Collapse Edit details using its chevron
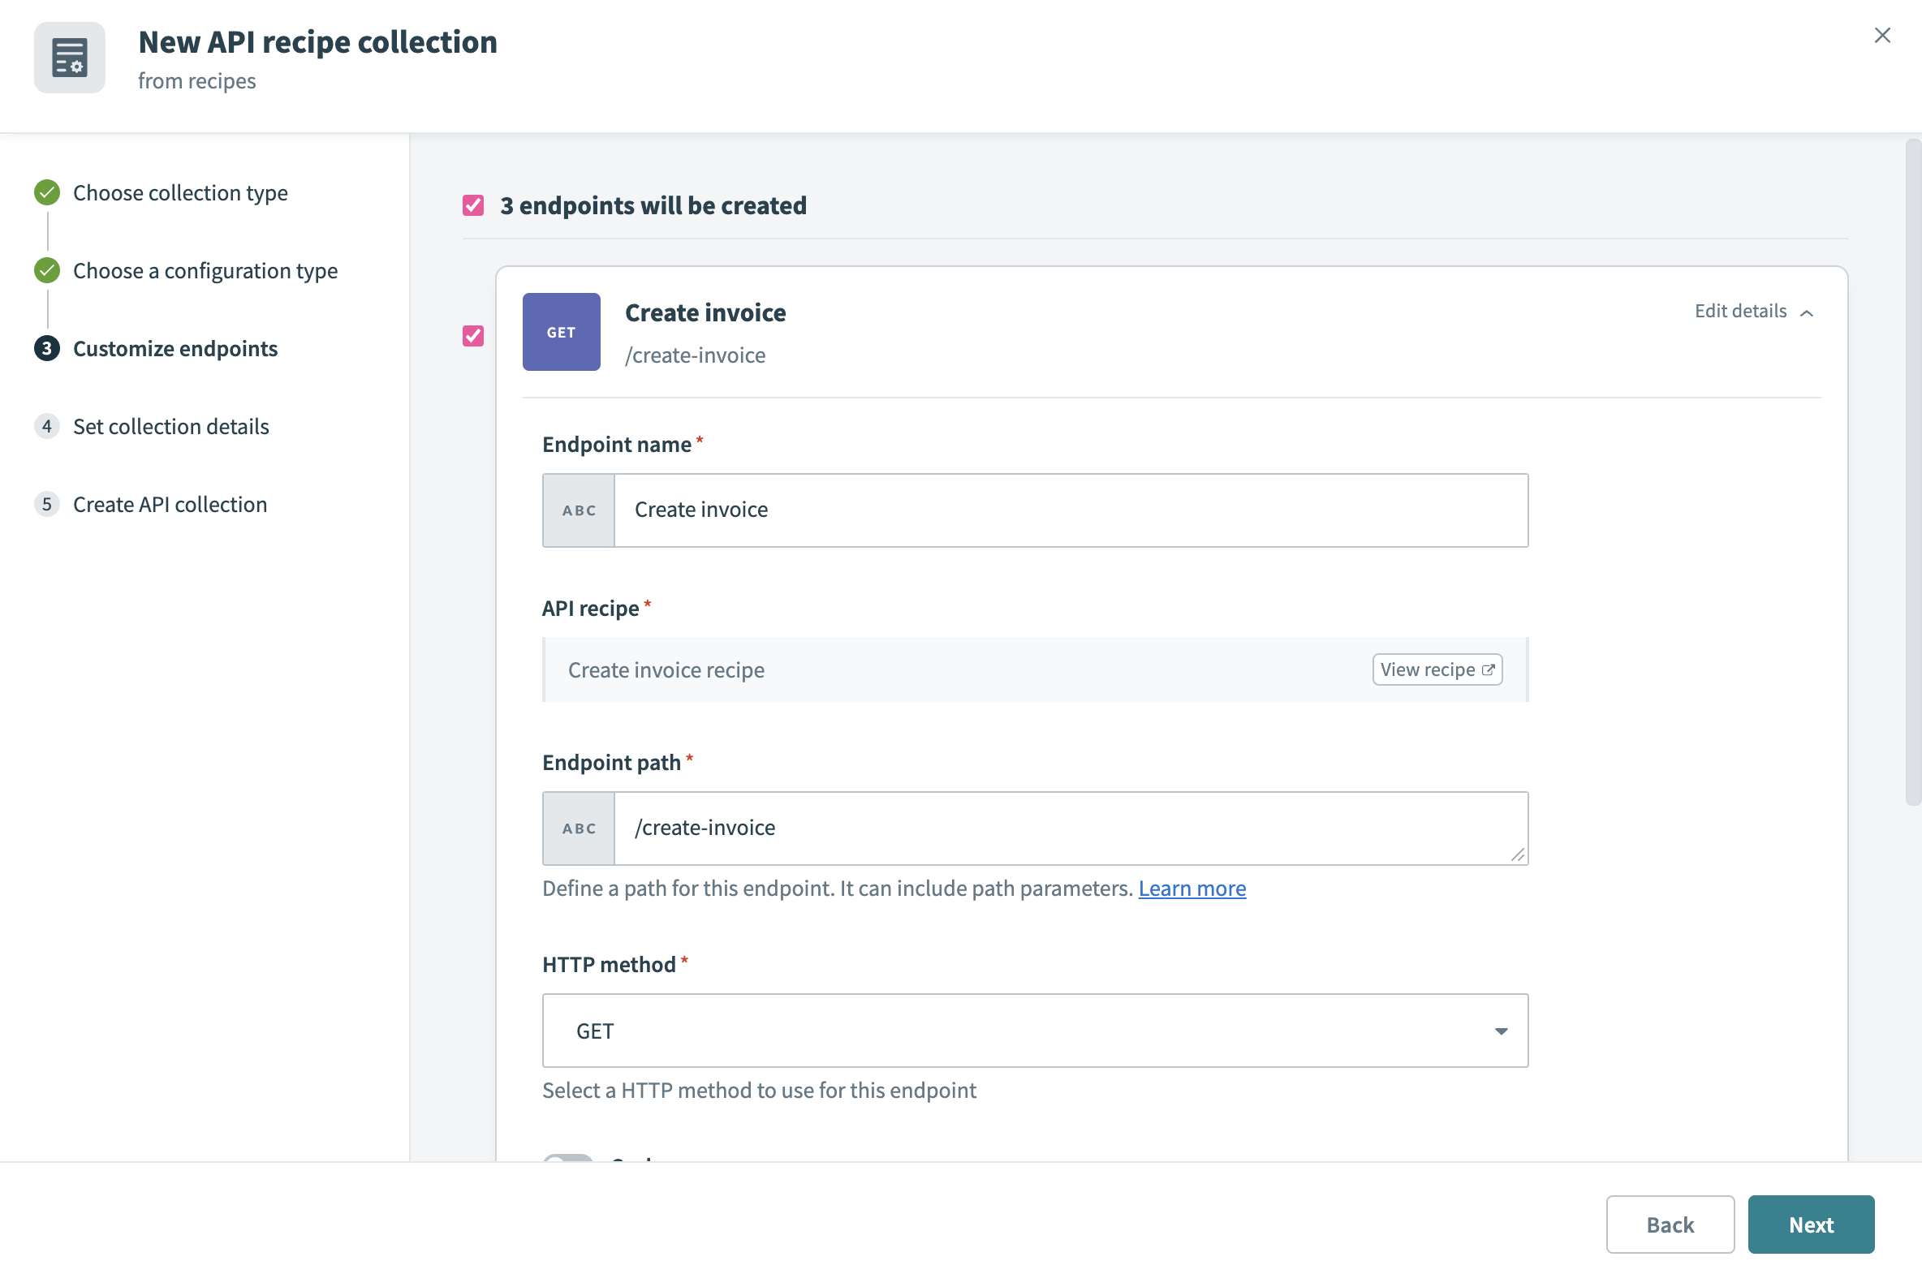The height and width of the screenshot is (1274, 1922). pos(1808,312)
